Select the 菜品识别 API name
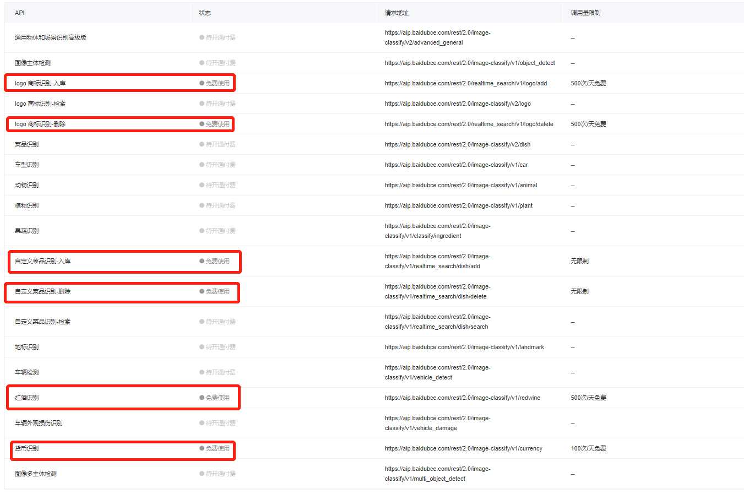The image size is (744, 494). [26, 144]
